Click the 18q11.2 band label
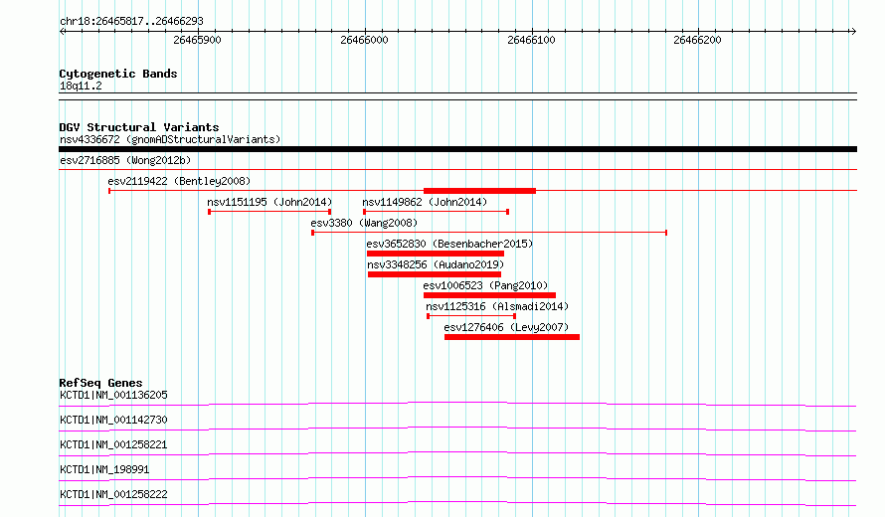 tap(81, 86)
